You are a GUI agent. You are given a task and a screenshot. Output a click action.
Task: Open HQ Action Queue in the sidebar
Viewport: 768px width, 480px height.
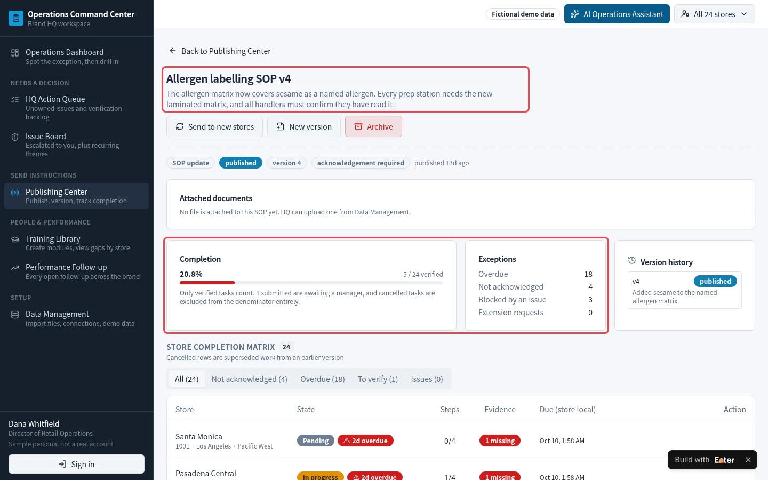pos(76,108)
